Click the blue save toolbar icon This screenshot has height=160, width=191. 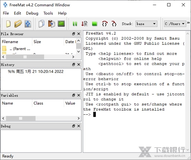28,24
